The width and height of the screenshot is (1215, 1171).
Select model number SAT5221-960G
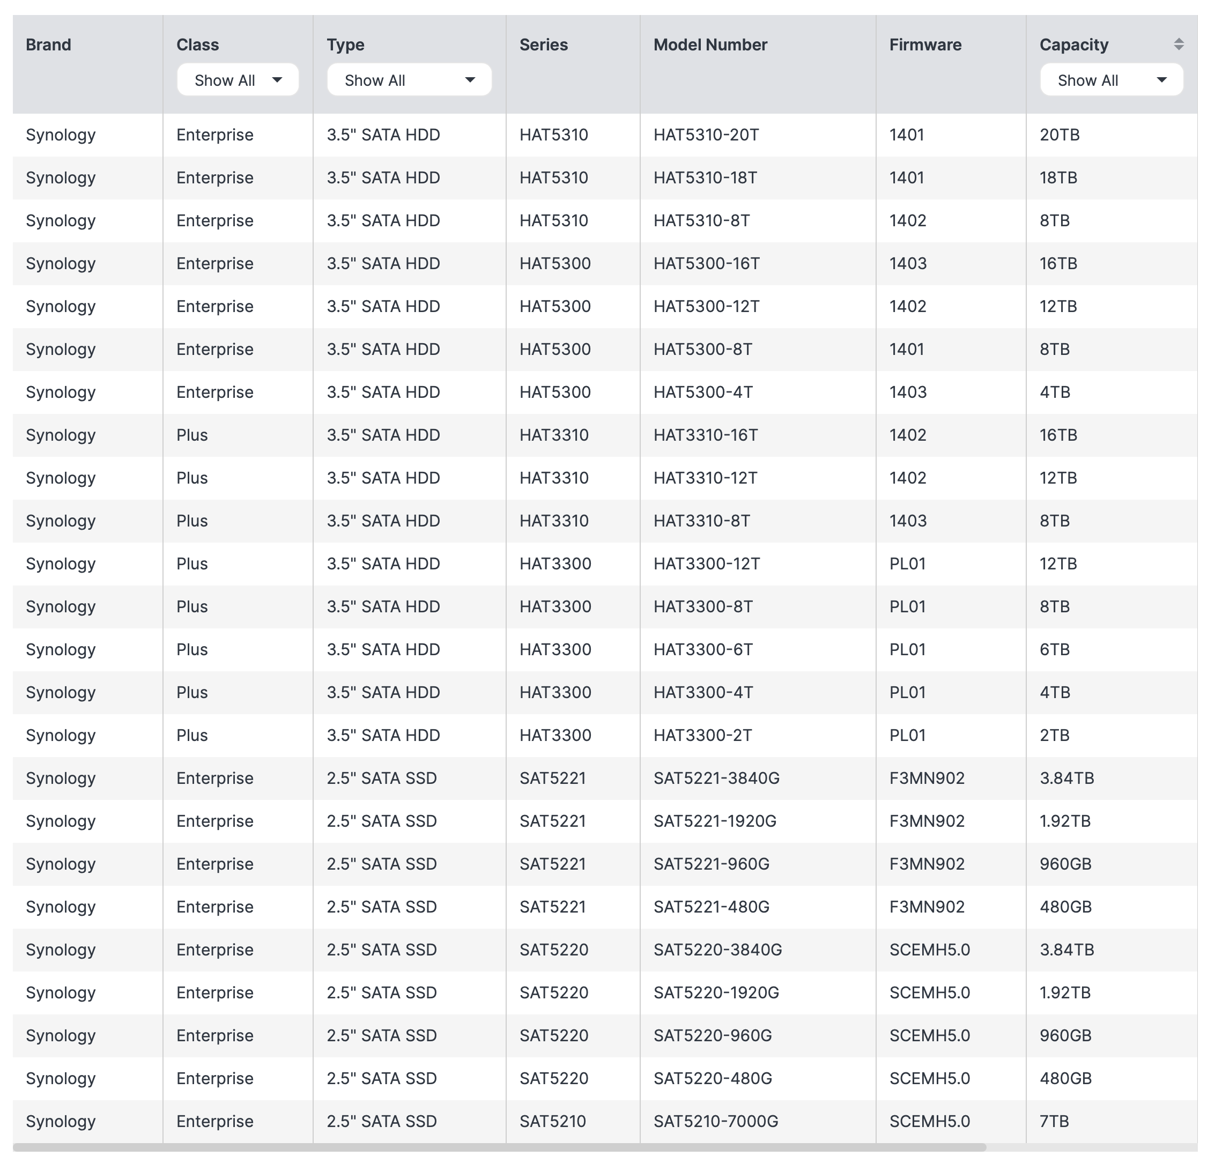pos(711,864)
